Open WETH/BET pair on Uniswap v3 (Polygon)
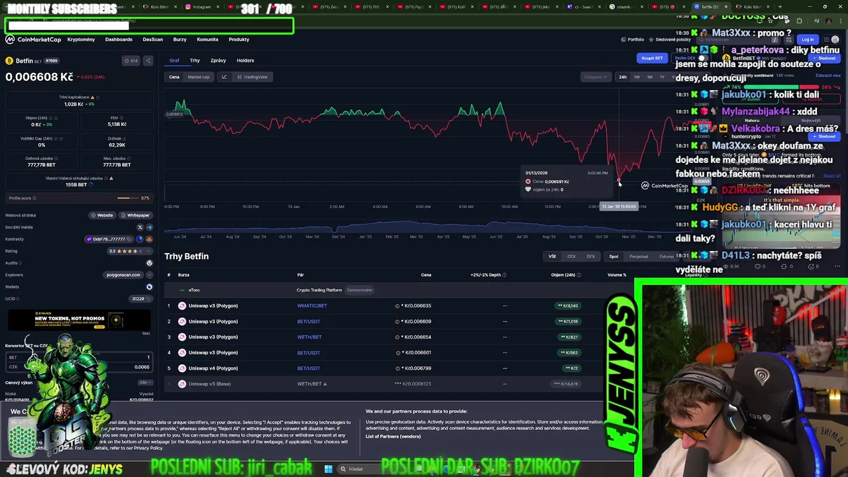 point(309,337)
